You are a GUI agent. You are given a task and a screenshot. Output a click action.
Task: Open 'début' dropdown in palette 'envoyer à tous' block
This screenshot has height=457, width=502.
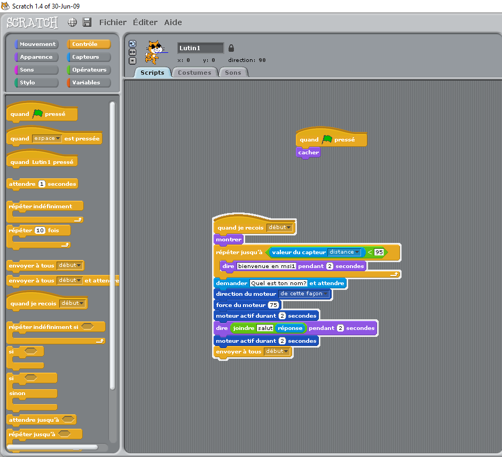(69, 265)
